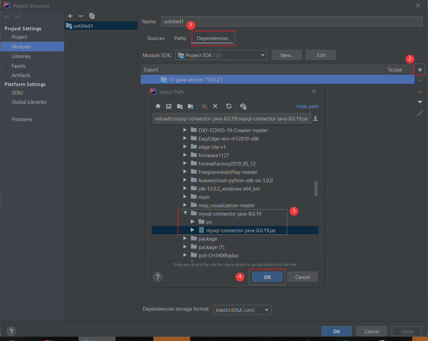
Task: Click the Module directory icon in Select Path
Action: pos(190,106)
